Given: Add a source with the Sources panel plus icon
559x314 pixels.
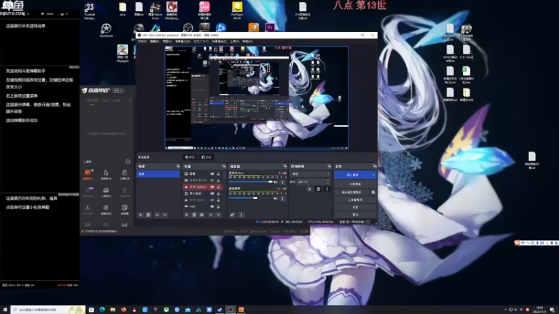Looking at the screenshot, I should click(x=186, y=215).
